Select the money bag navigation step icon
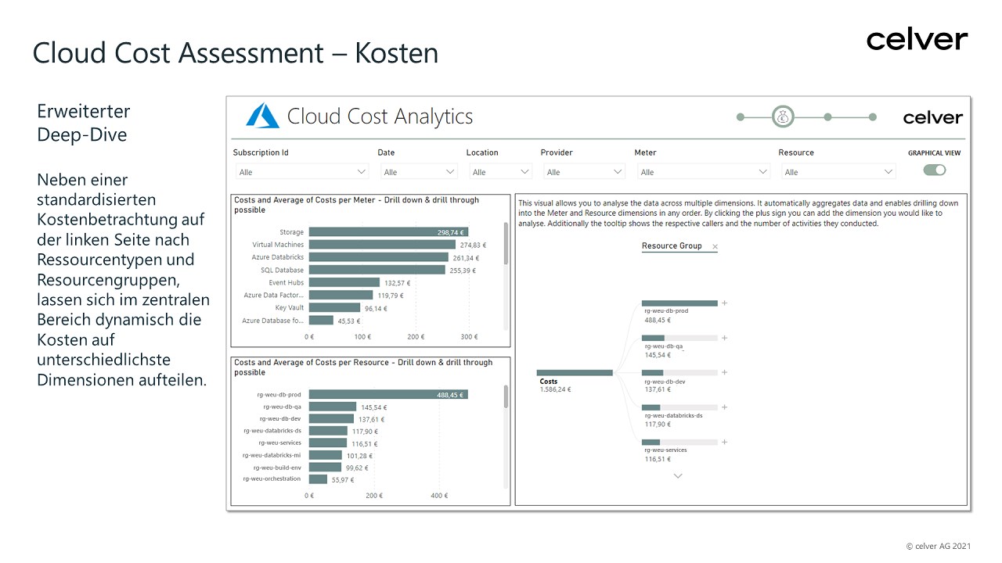This screenshot has width=1002, height=563. click(783, 117)
